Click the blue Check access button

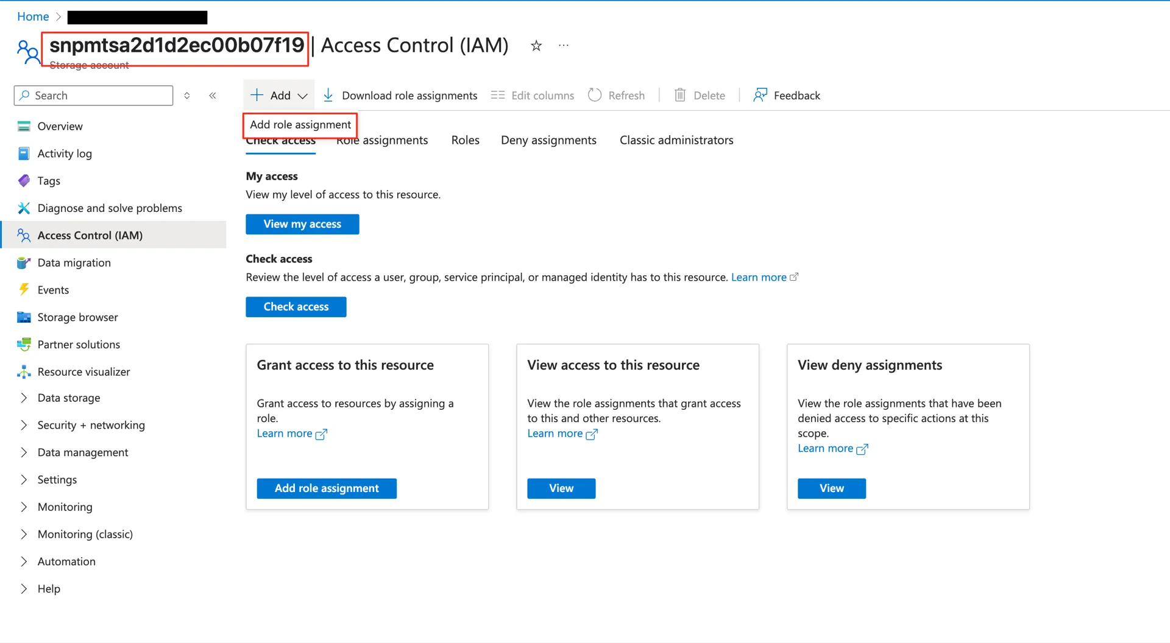[296, 307]
